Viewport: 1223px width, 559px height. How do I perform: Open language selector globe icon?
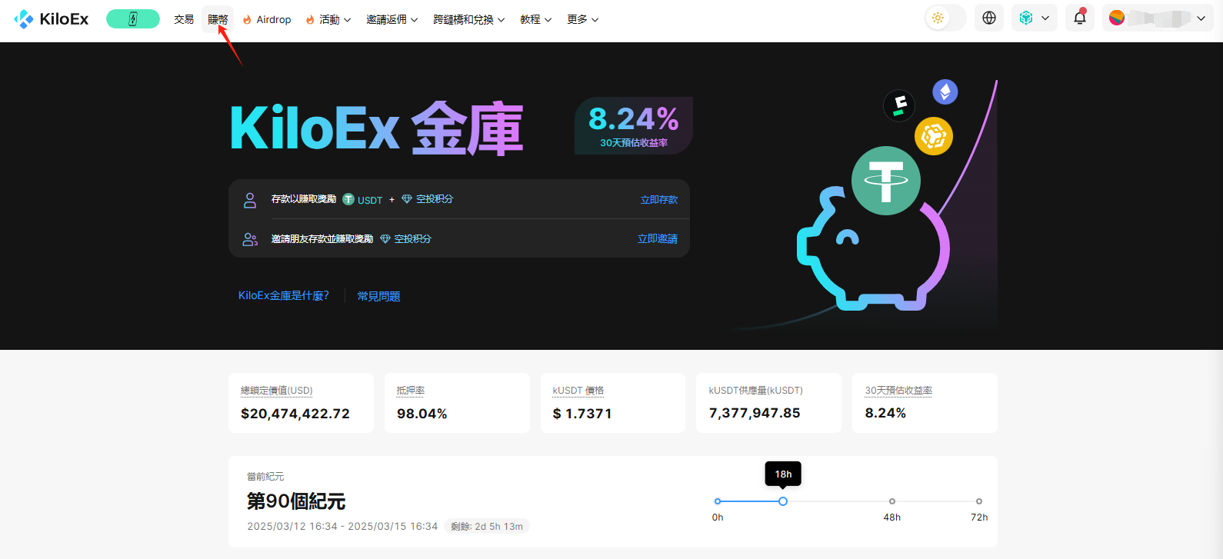click(989, 18)
